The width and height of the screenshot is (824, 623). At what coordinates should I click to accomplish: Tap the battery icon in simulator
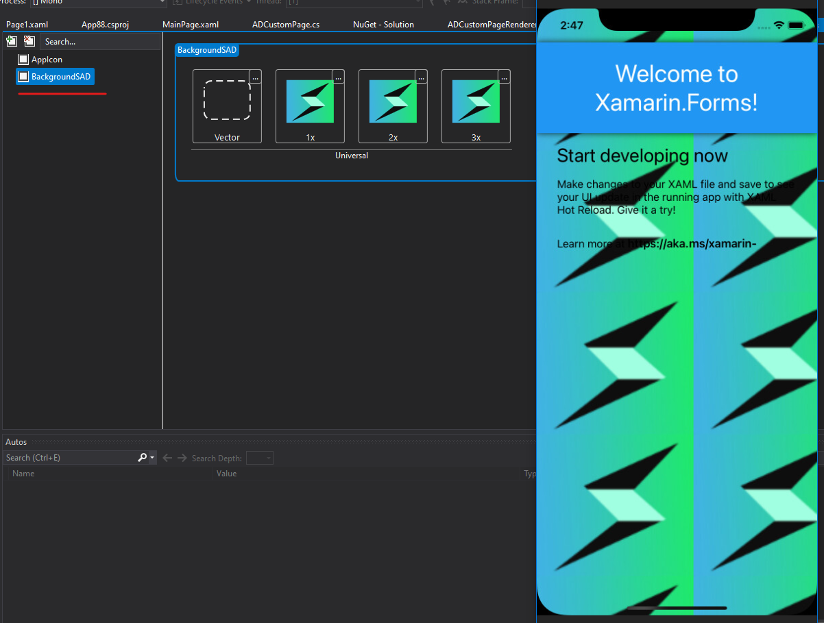tap(797, 25)
